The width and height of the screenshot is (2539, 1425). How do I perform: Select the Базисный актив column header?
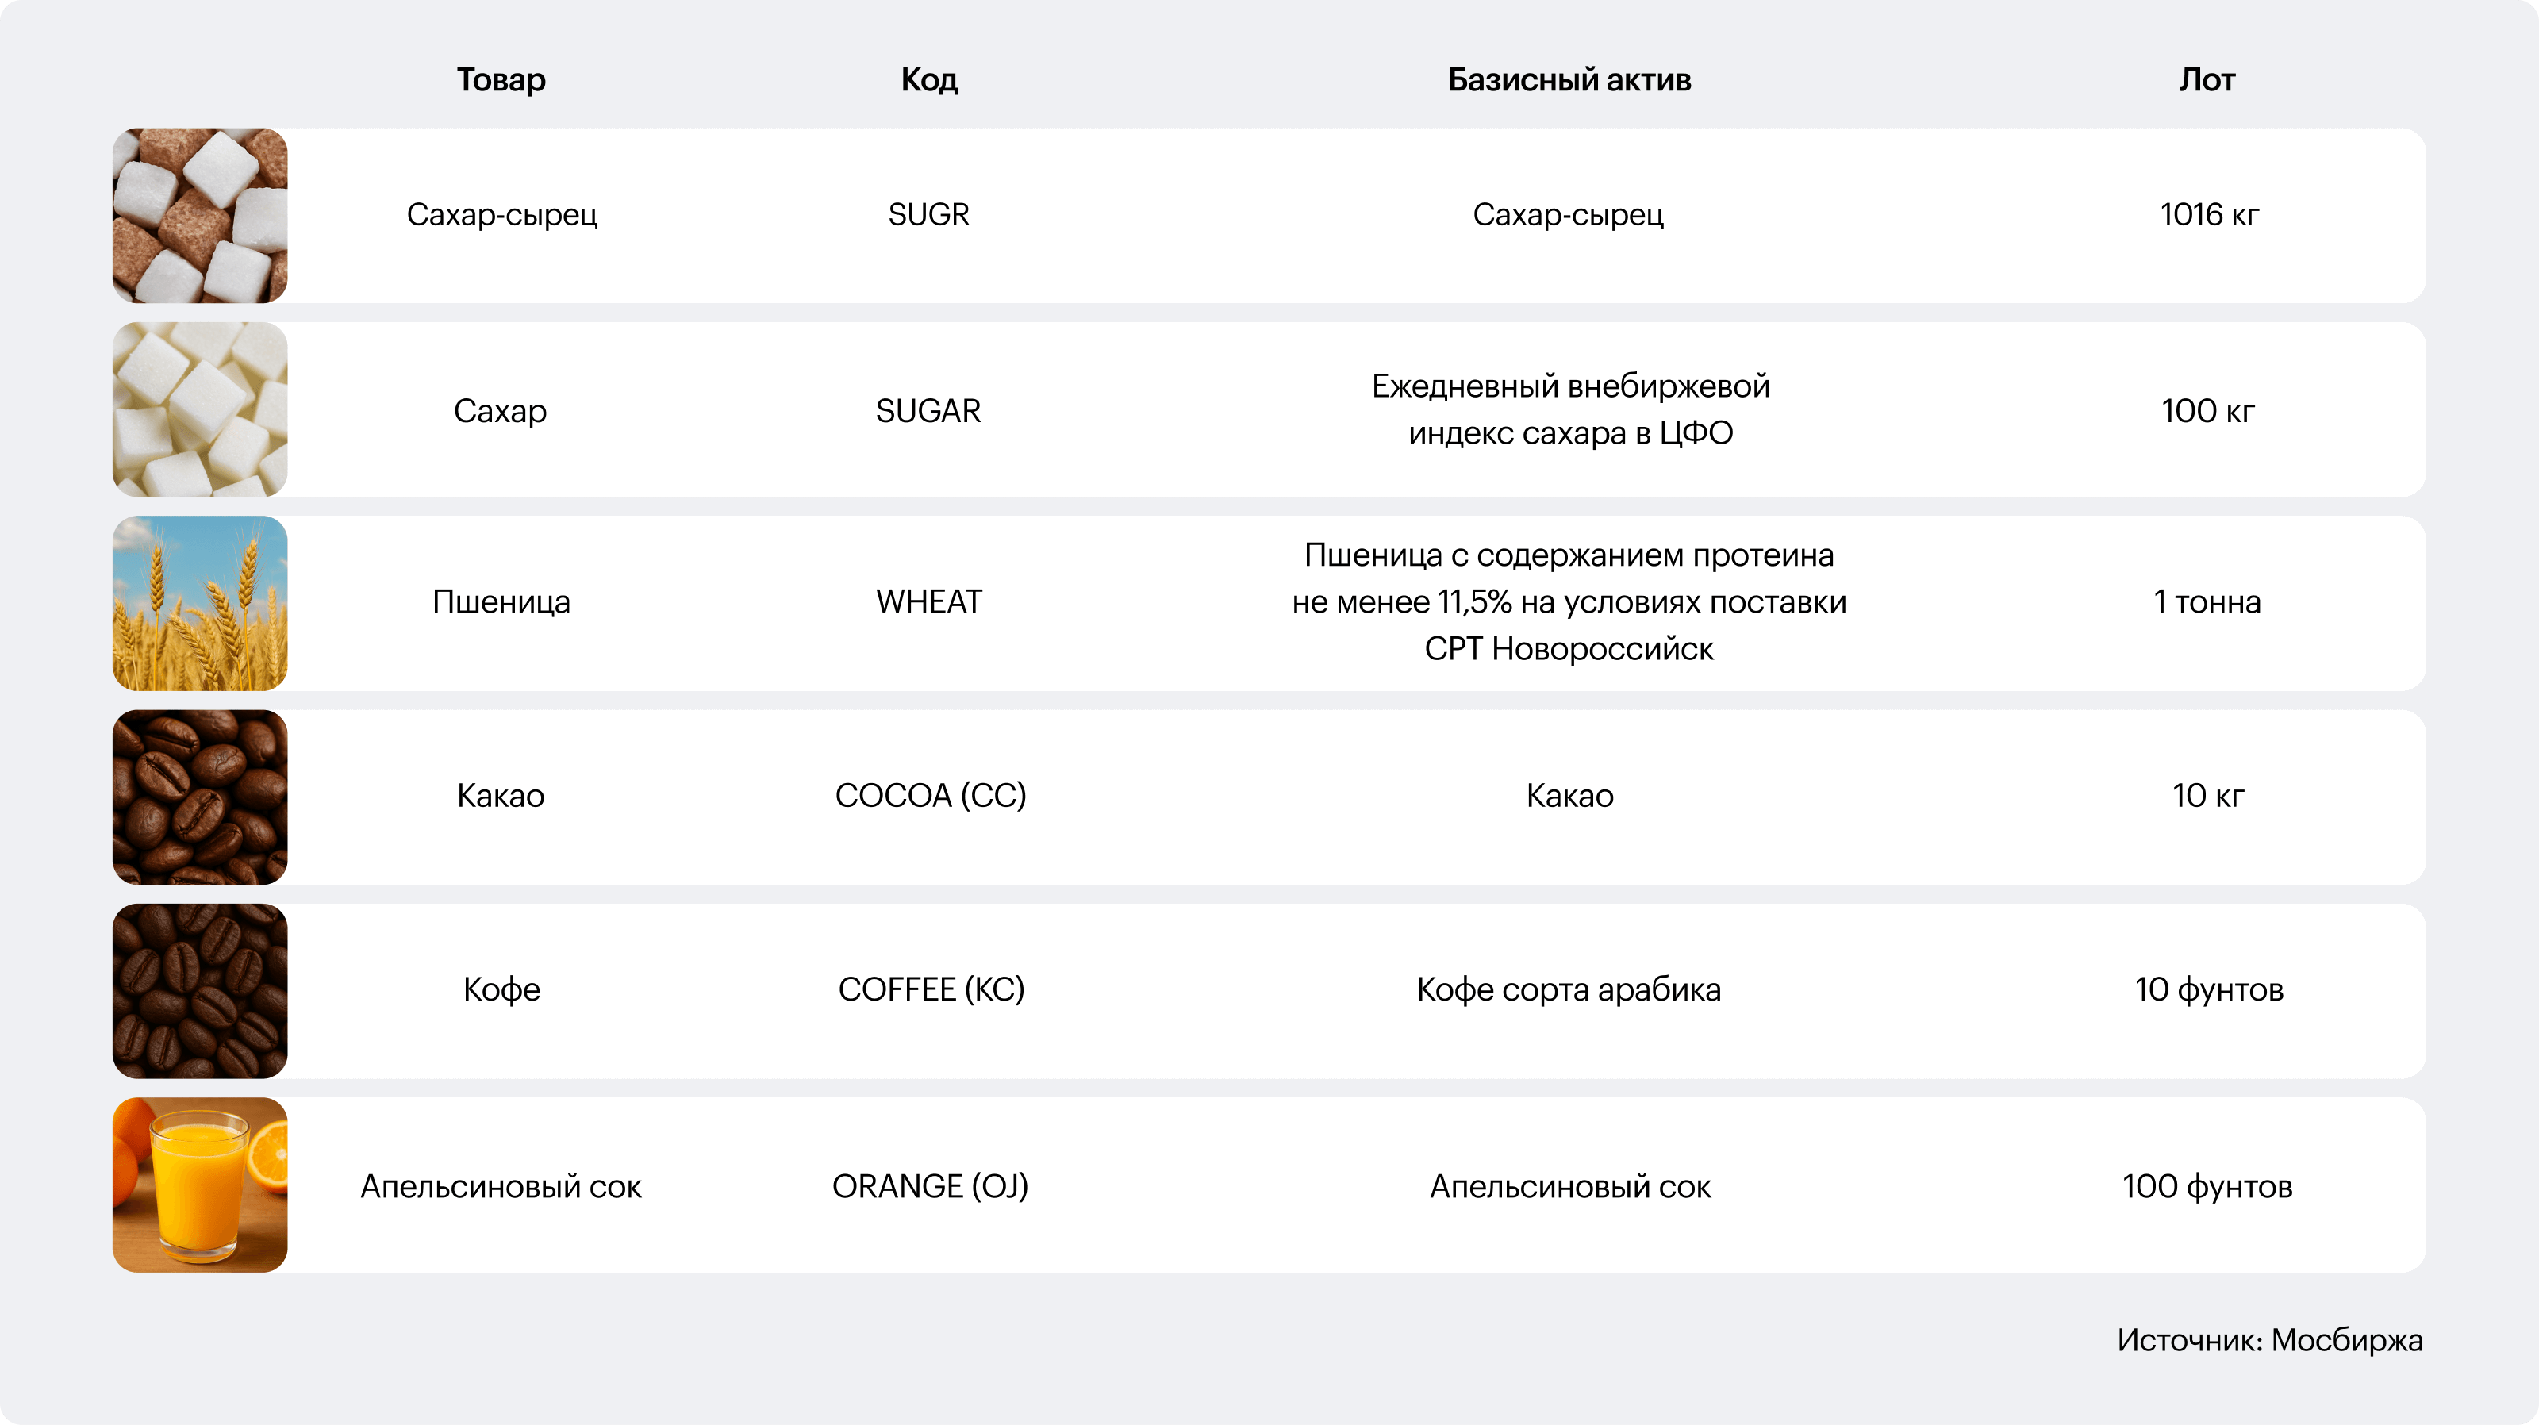[1569, 80]
